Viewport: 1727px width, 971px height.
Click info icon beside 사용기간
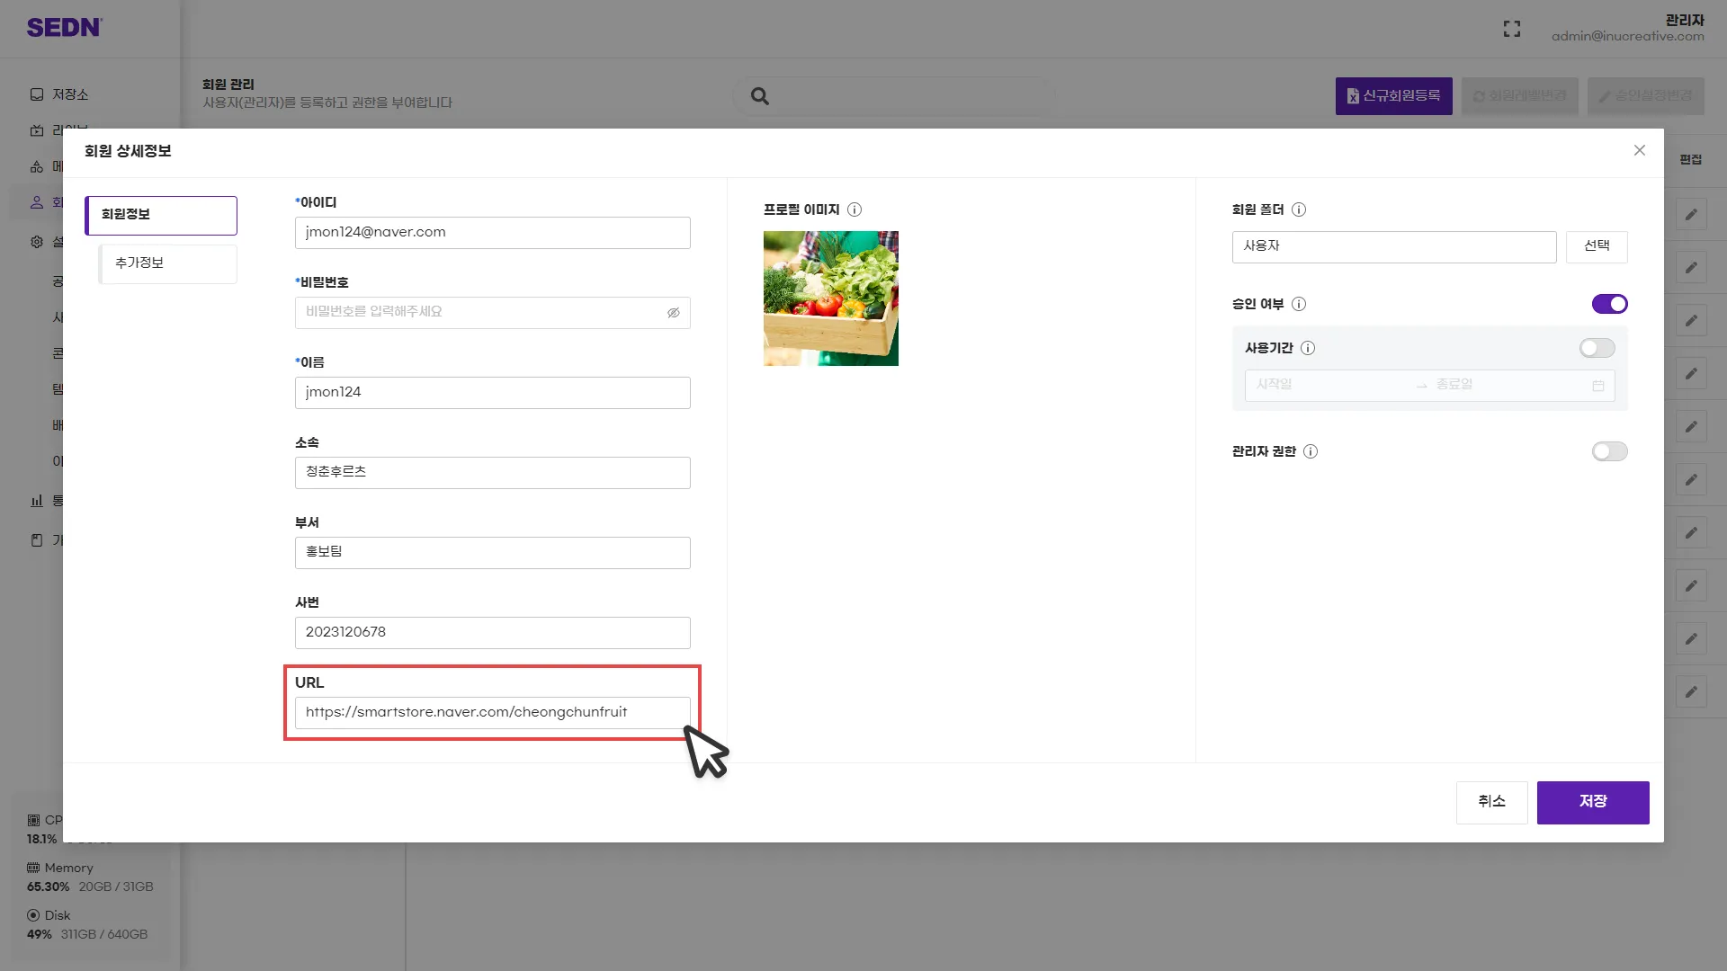[x=1308, y=348]
